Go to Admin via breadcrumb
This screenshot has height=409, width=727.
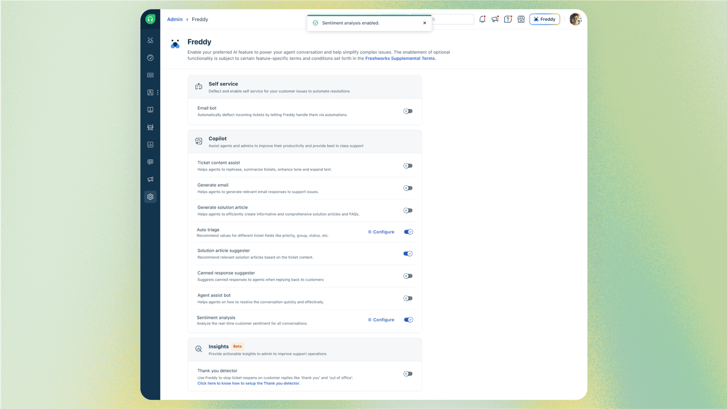coord(175,19)
